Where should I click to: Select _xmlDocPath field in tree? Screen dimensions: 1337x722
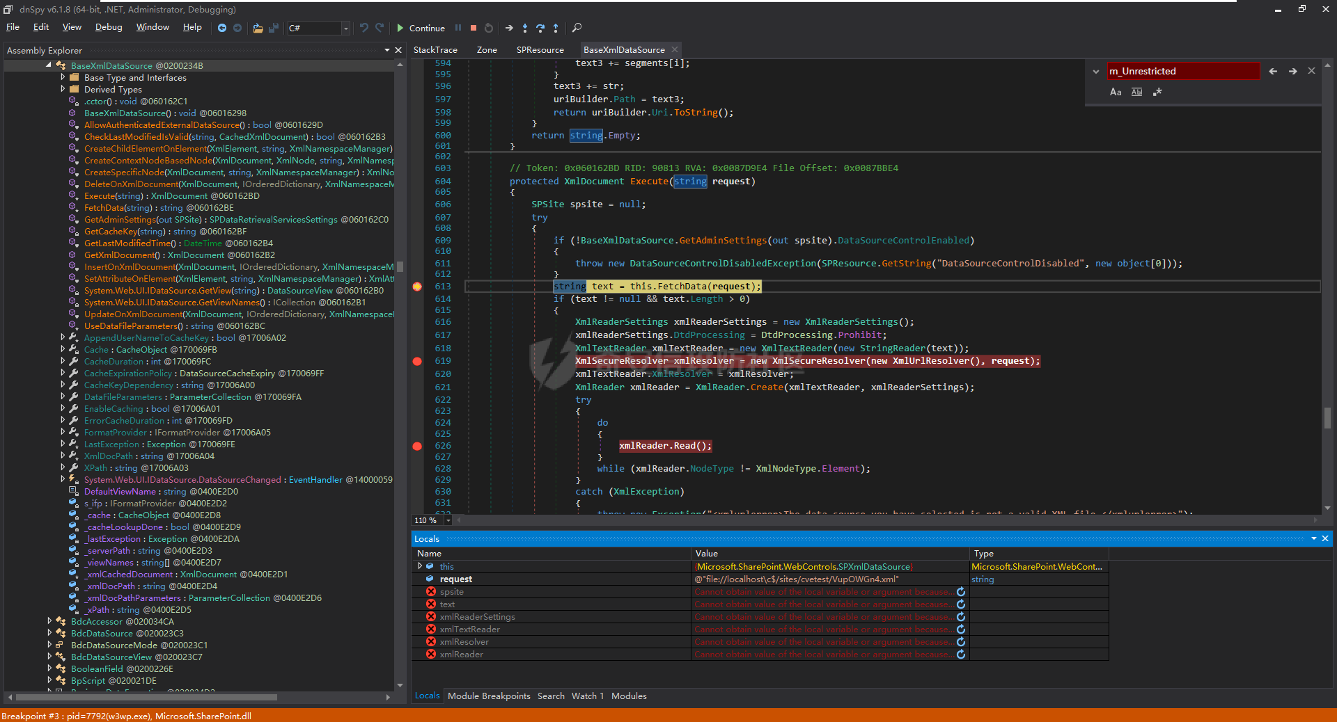tap(150, 586)
